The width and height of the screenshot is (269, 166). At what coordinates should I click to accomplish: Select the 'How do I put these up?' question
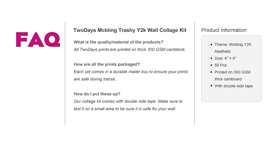tap(97, 94)
